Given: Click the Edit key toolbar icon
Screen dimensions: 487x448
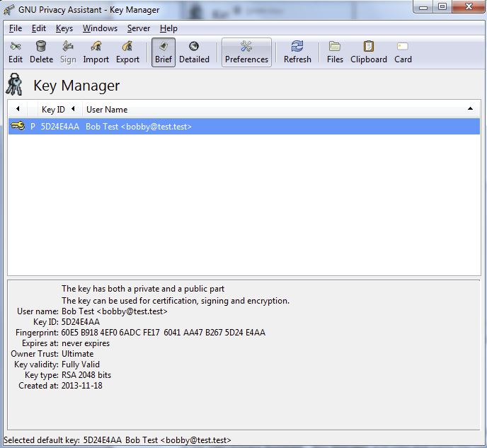Looking at the screenshot, I should coord(16,52).
